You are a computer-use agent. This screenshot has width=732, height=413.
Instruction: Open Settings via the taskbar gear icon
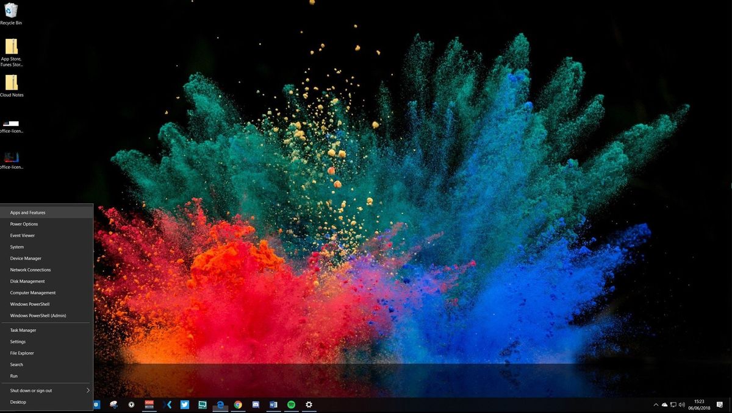pyautogui.click(x=309, y=404)
